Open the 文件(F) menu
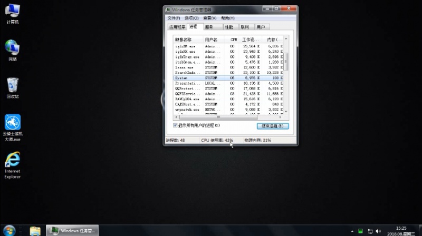The width and height of the screenshot is (422, 236). point(174,18)
